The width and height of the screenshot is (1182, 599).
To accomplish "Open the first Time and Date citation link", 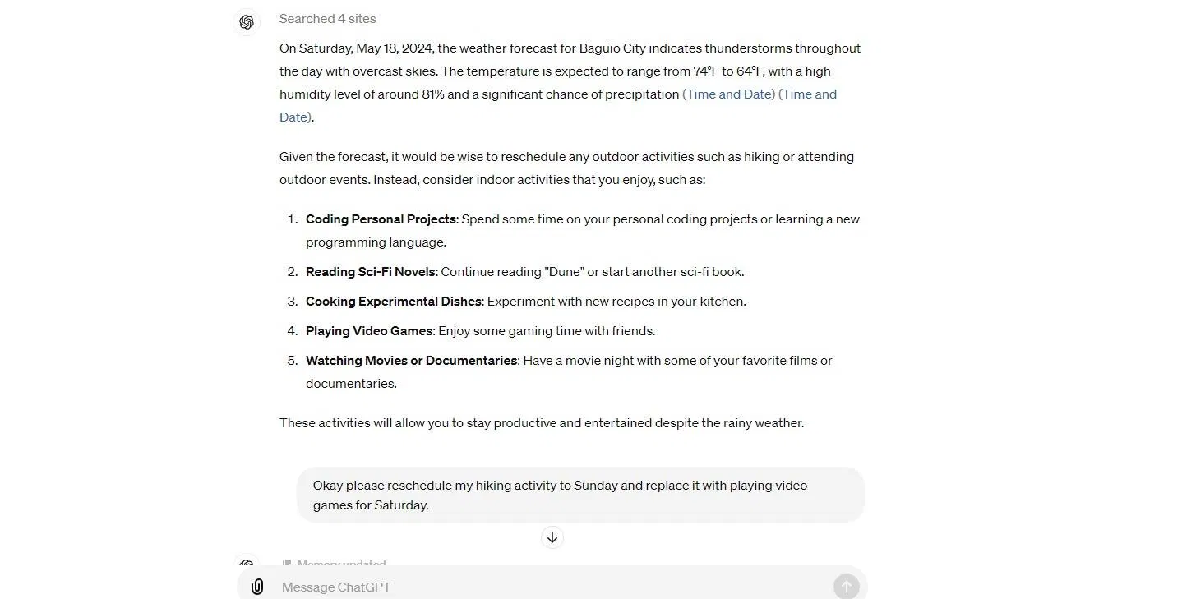I will [x=728, y=94].
